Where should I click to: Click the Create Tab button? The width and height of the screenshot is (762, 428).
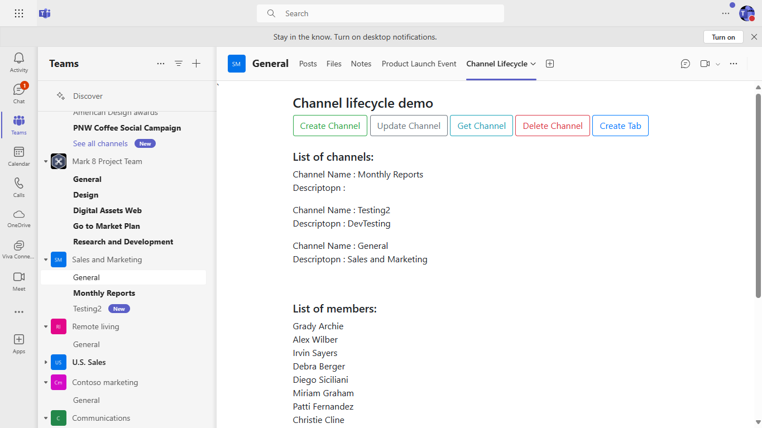[620, 126]
